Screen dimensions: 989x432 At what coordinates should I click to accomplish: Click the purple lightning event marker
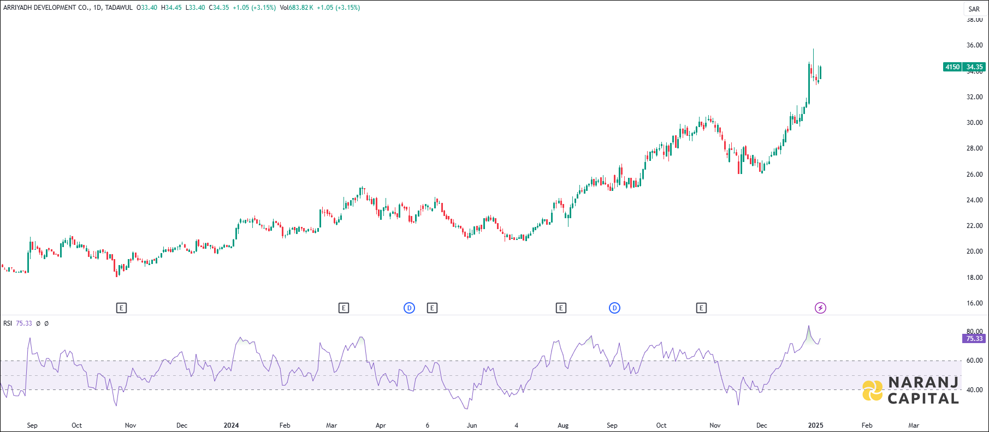tap(820, 308)
